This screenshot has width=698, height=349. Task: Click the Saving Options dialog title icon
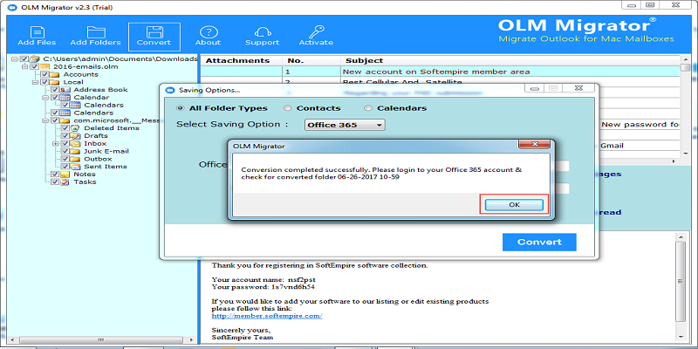pyautogui.click(x=169, y=91)
